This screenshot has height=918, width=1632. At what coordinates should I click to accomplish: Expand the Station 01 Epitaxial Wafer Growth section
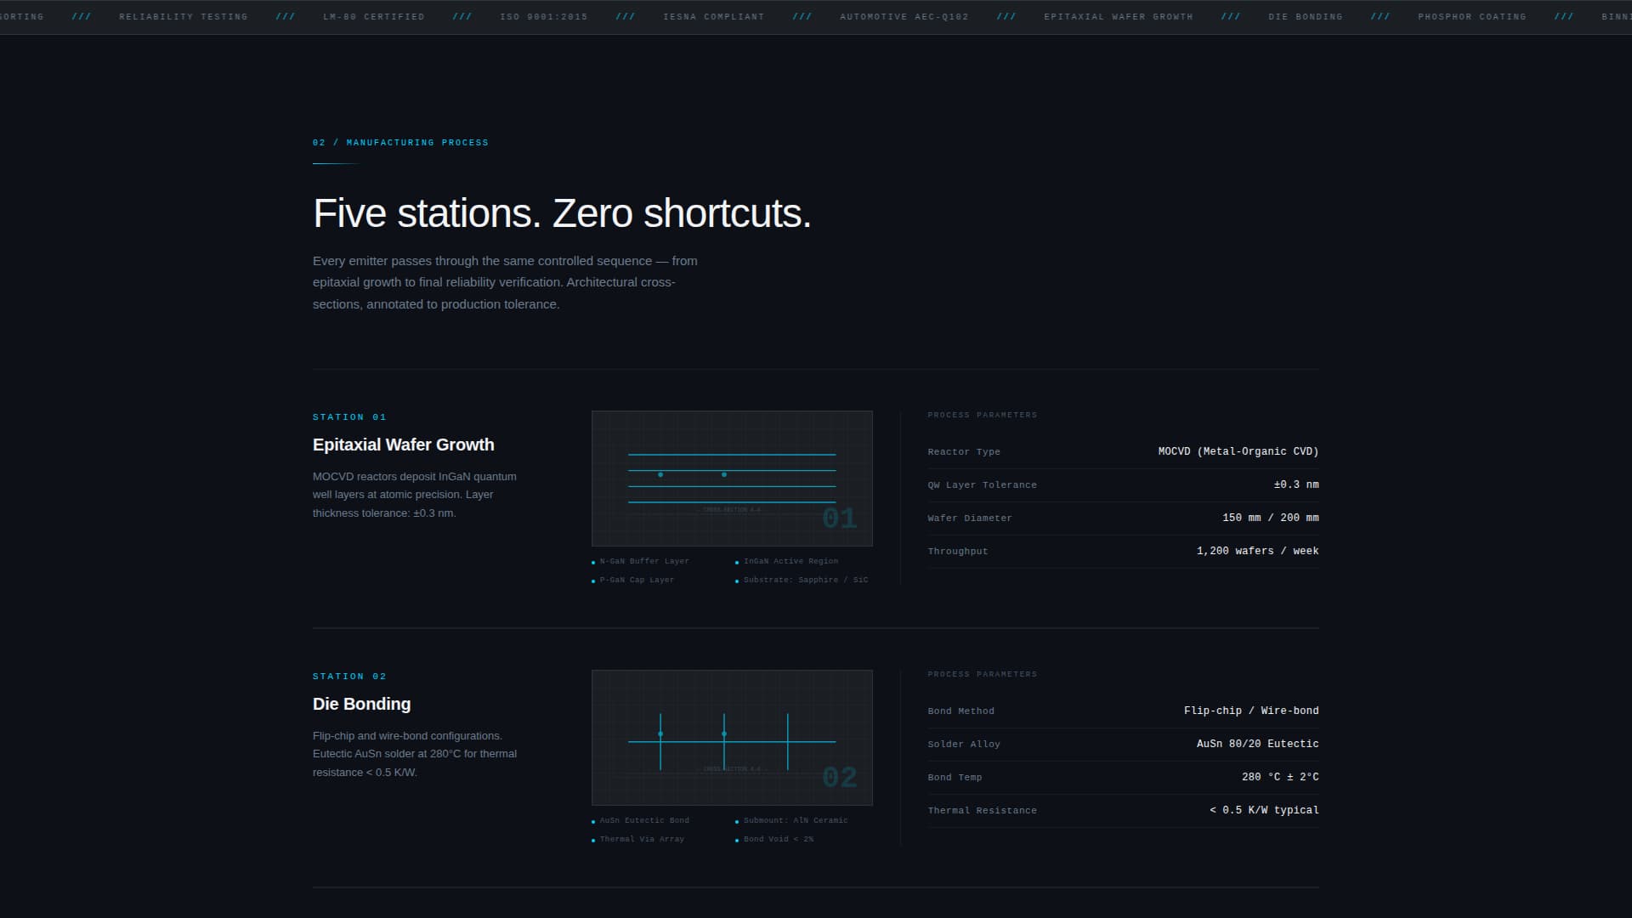click(x=403, y=445)
